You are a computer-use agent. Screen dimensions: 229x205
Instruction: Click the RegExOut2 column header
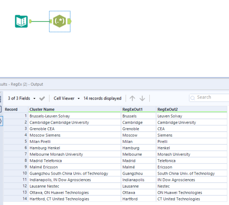tap(167, 109)
